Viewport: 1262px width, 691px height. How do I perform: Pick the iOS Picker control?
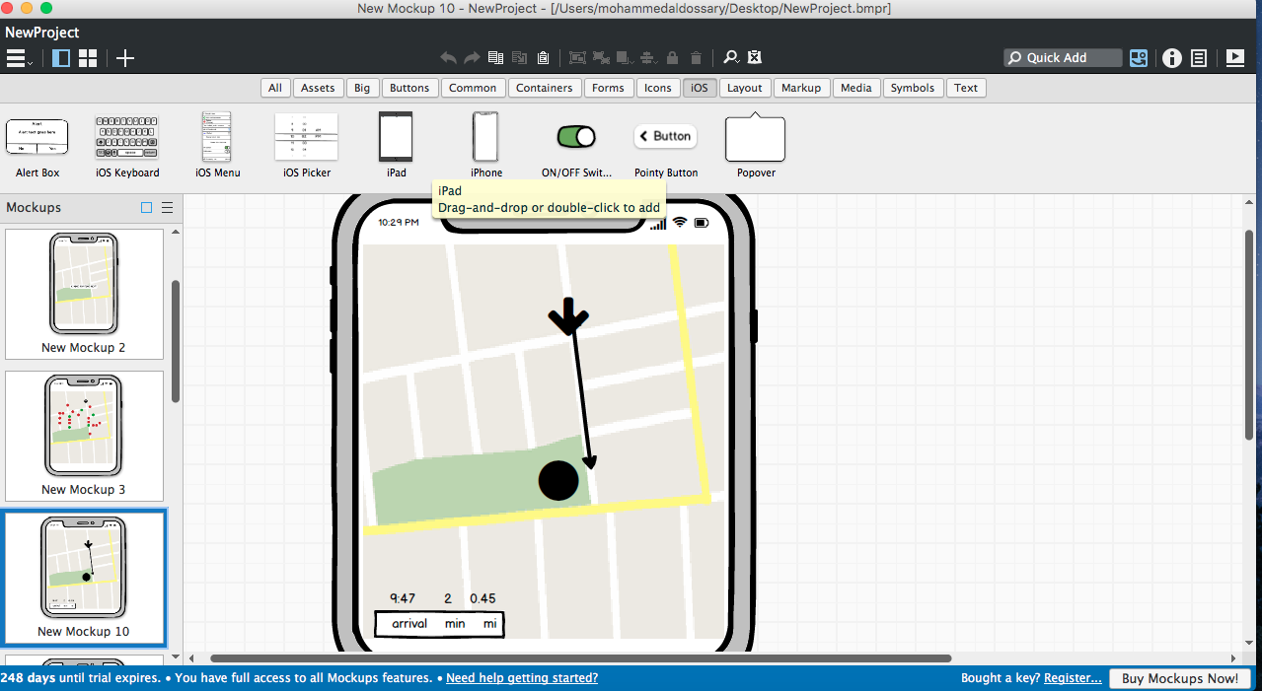(x=307, y=144)
